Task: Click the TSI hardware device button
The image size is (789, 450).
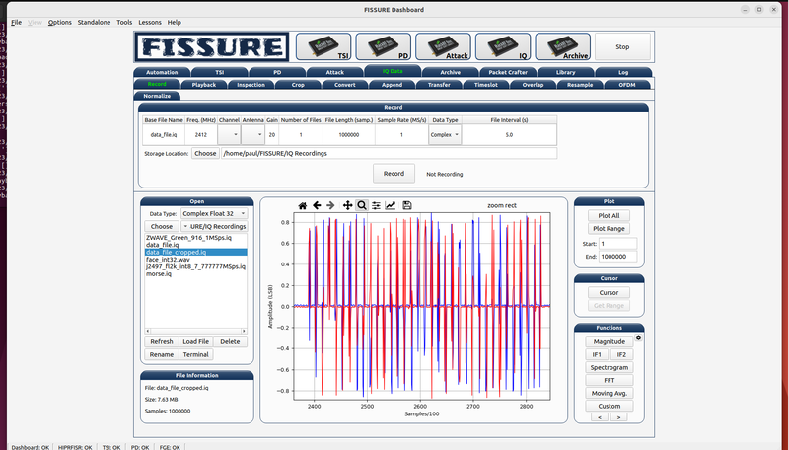Action: click(x=323, y=46)
